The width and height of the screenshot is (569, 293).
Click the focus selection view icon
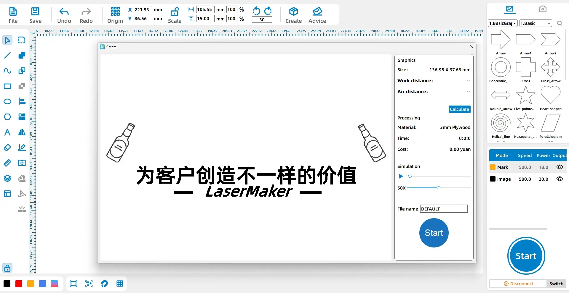click(89, 284)
